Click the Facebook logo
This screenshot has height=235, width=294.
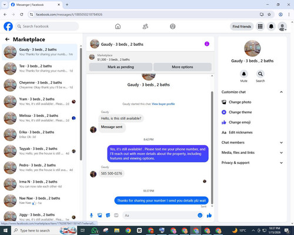(x=8, y=26)
